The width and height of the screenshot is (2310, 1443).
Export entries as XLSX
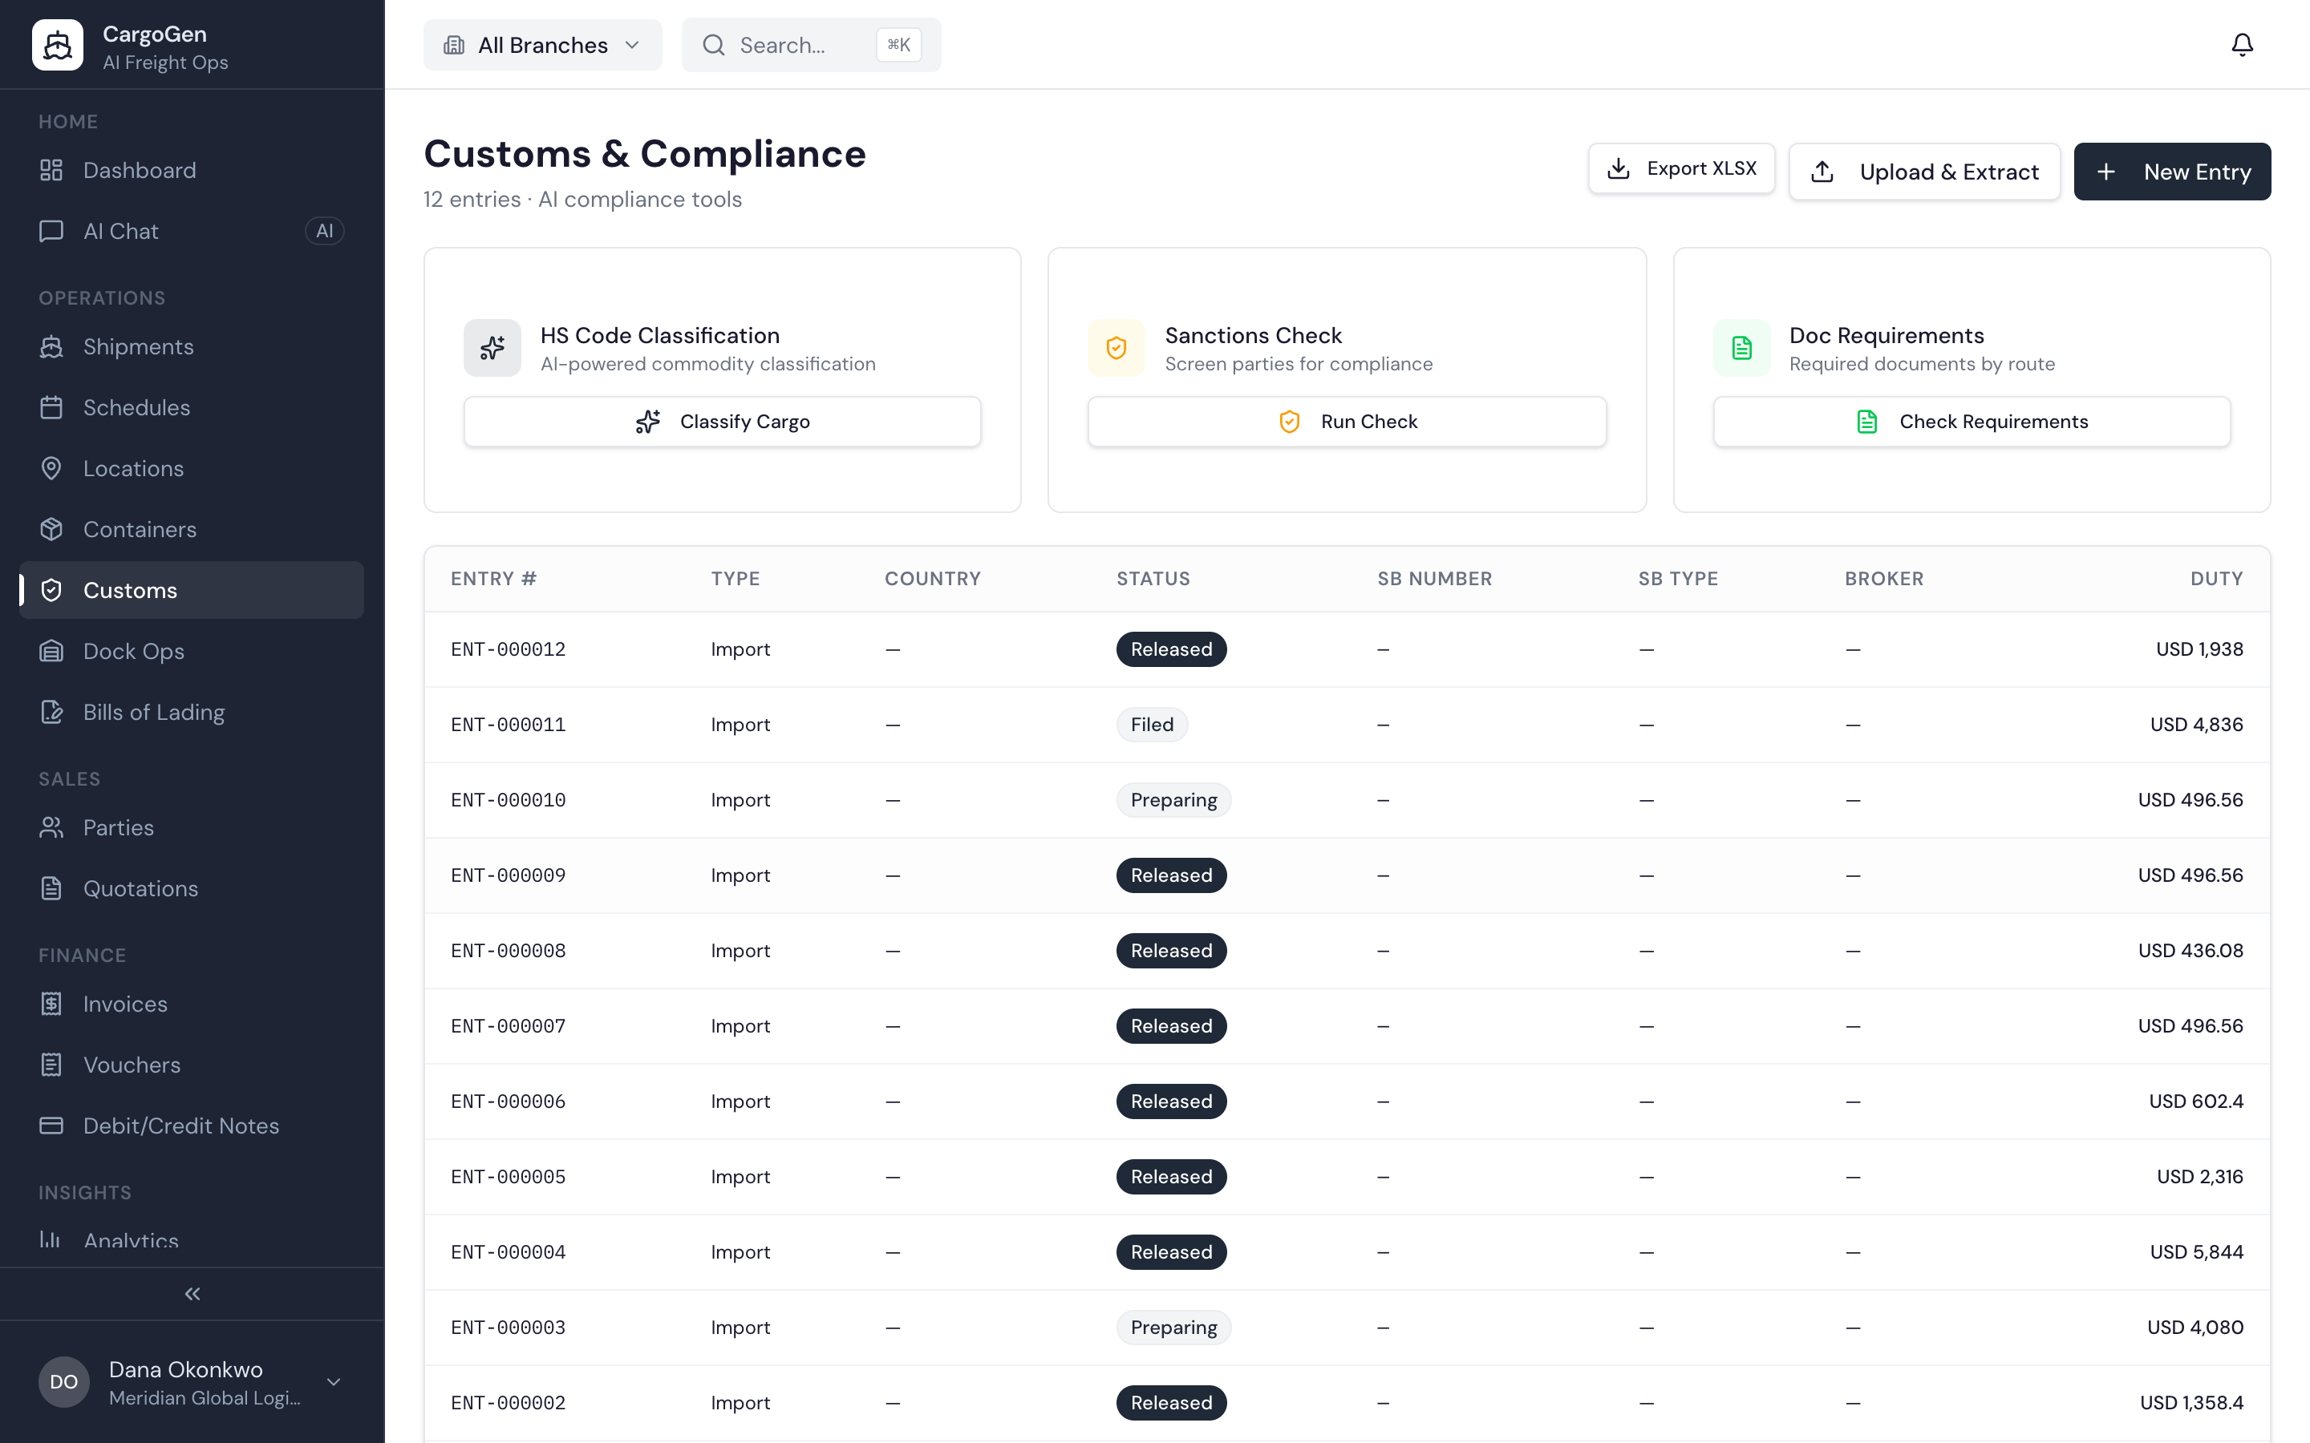(1681, 169)
